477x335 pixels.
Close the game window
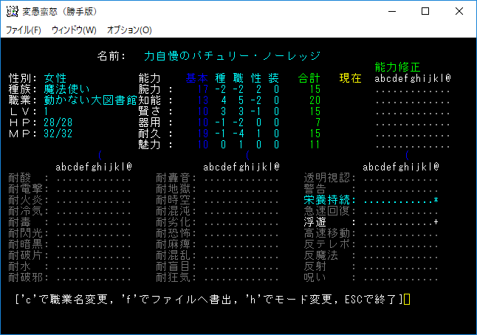point(459,12)
